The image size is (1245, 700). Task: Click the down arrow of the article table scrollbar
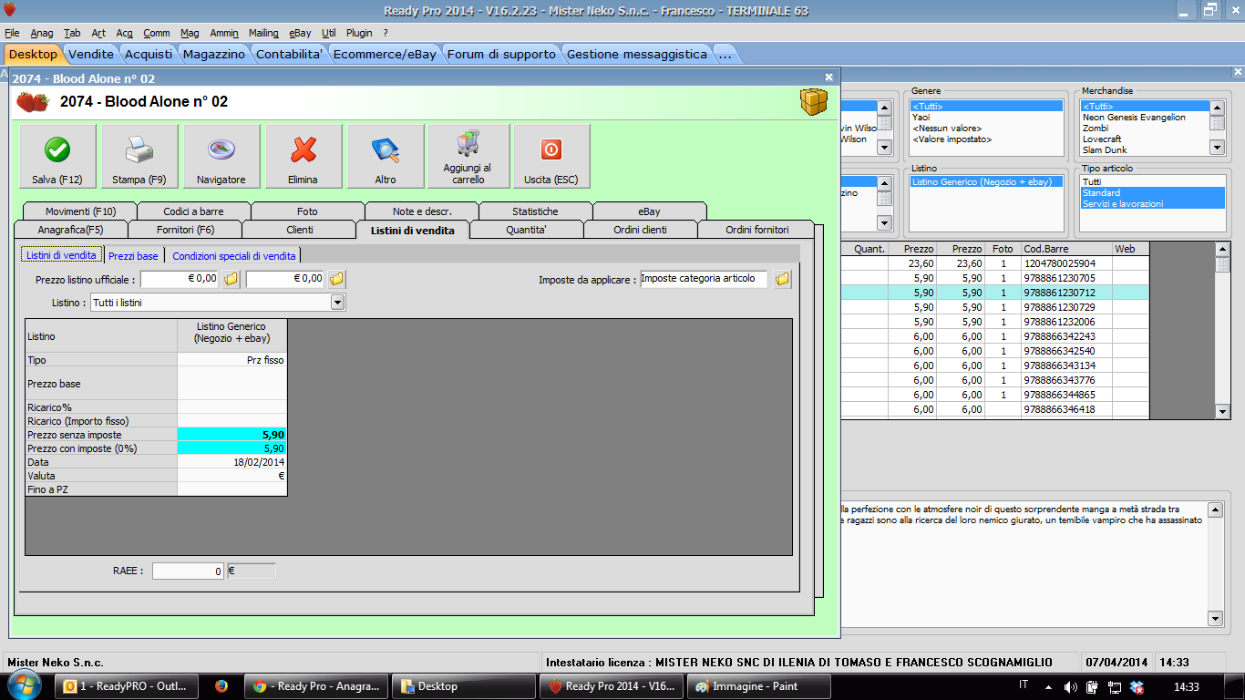point(1223,412)
